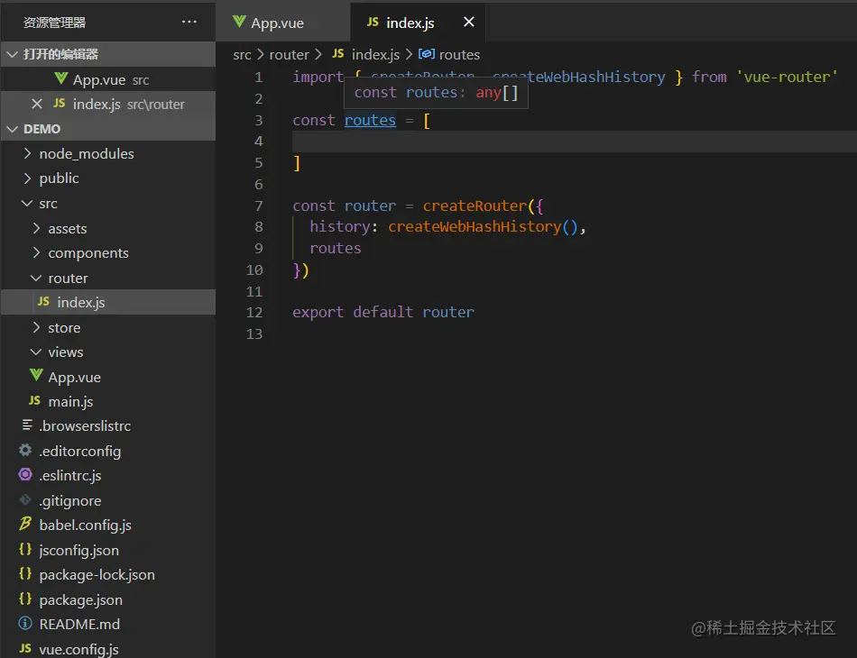Screen dimensions: 857x658
Task: Expand the node_modules folder
Action: (107, 153)
